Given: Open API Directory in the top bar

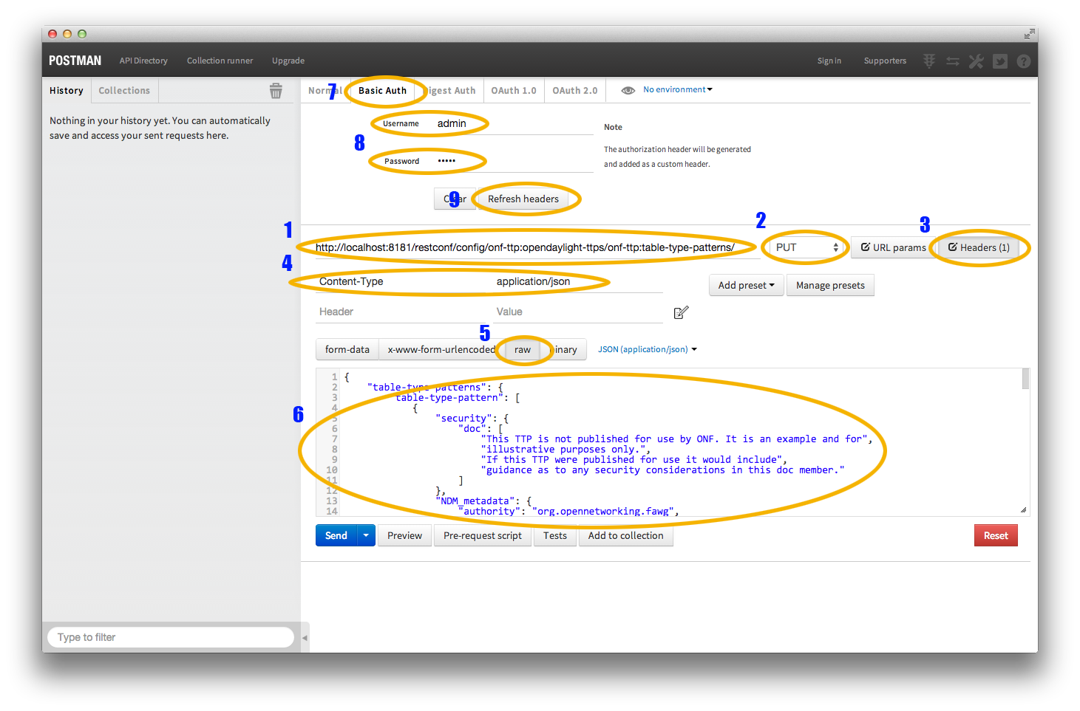Looking at the screenshot, I should (x=143, y=61).
